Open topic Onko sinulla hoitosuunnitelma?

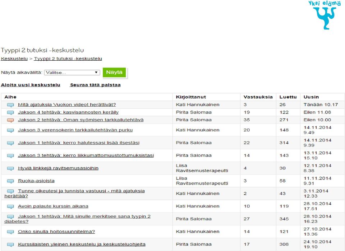click(56, 232)
